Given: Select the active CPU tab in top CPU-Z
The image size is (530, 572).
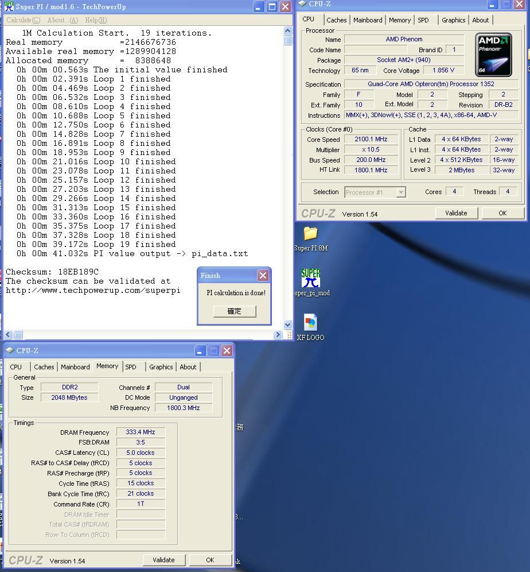Looking at the screenshot, I should point(308,19).
